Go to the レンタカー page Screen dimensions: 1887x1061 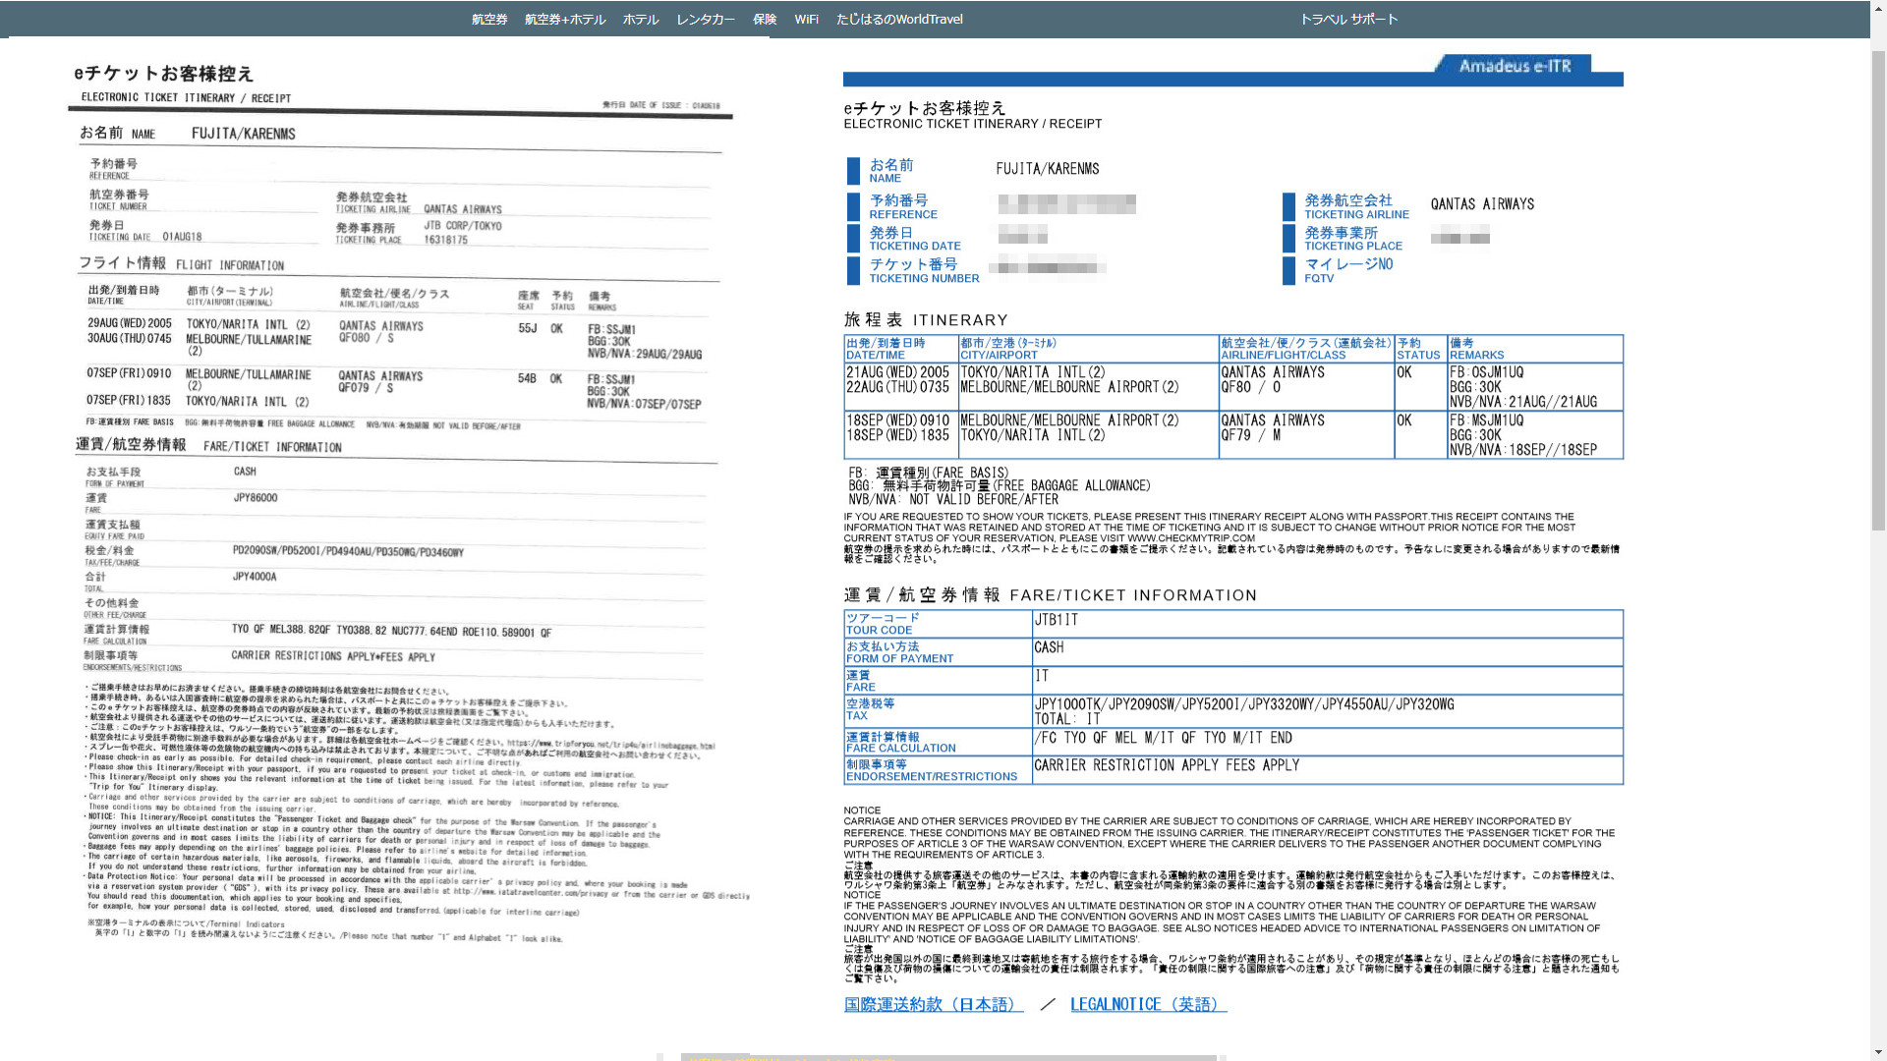pyautogui.click(x=706, y=20)
